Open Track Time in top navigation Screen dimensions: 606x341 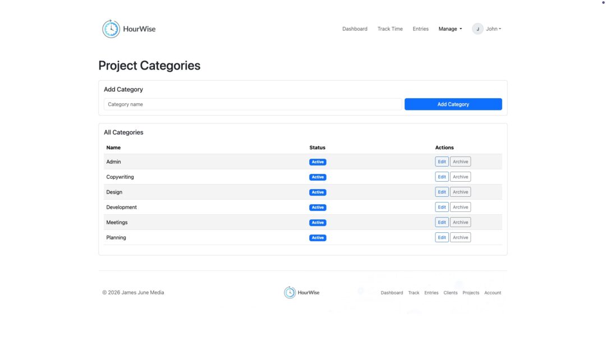[x=390, y=29]
